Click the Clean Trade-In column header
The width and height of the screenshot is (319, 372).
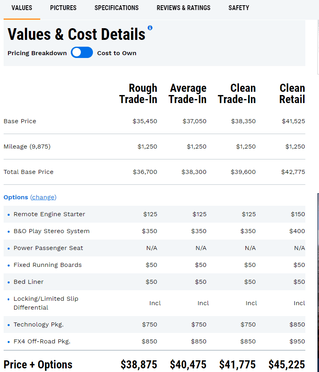point(237,94)
